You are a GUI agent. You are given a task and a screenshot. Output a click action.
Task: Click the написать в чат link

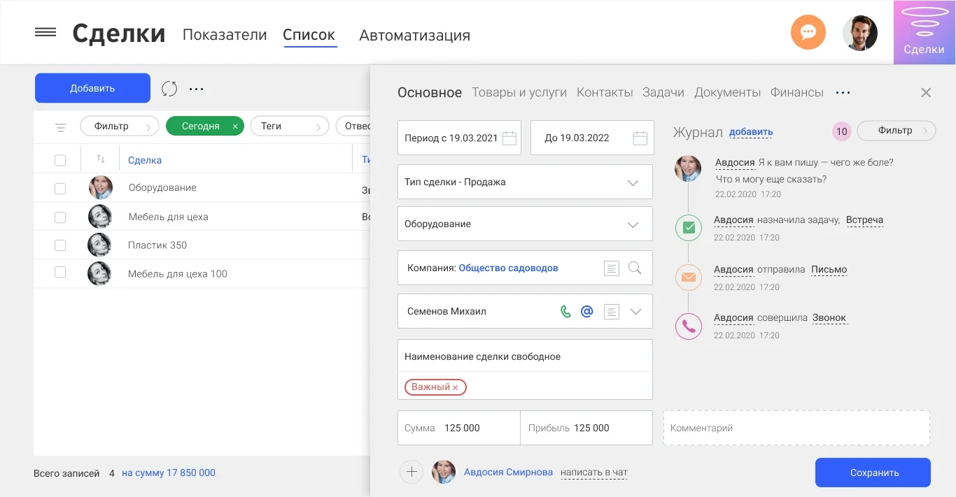593,473
